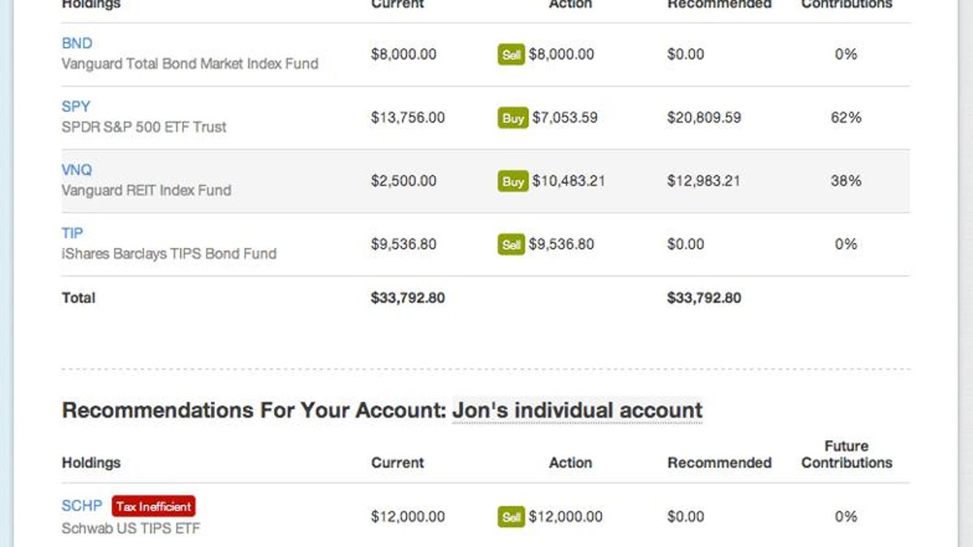Viewport: 973px width, 547px height.
Task: Click the $10,483.21 buy amount for VNQ
Action: tap(568, 182)
